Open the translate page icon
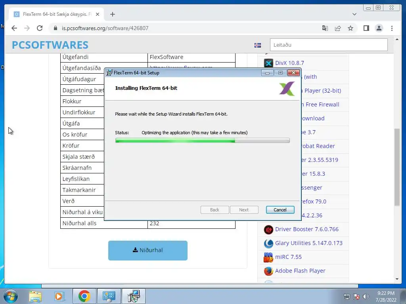 [x=325, y=28]
